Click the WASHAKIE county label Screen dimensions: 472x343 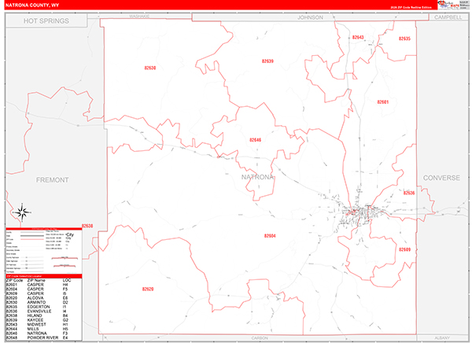(x=139, y=16)
